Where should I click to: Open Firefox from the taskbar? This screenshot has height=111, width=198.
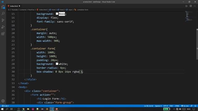coord(57,109)
